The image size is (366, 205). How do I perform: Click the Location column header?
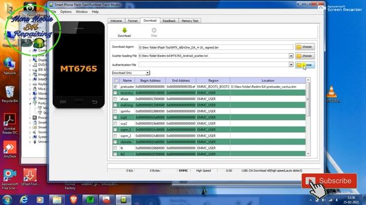(268, 80)
